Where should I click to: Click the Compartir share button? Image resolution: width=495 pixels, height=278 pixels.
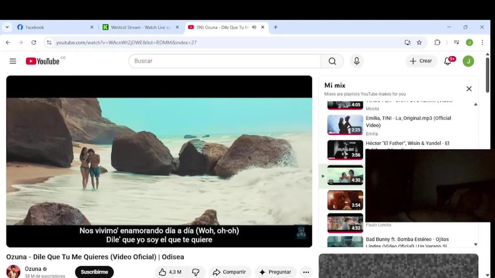pyautogui.click(x=230, y=272)
